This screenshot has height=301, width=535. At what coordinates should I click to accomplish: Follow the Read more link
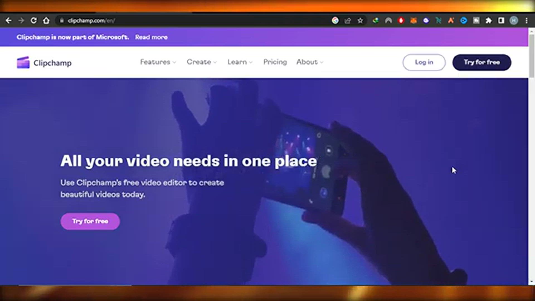(x=151, y=37)
